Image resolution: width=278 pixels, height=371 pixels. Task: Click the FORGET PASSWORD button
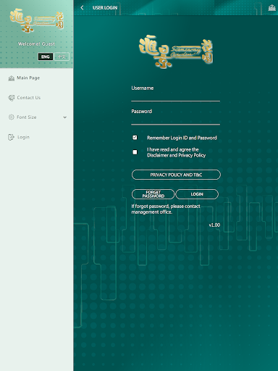click(x=153, y=194)
